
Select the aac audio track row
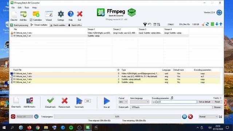click(x=115, y=76)
